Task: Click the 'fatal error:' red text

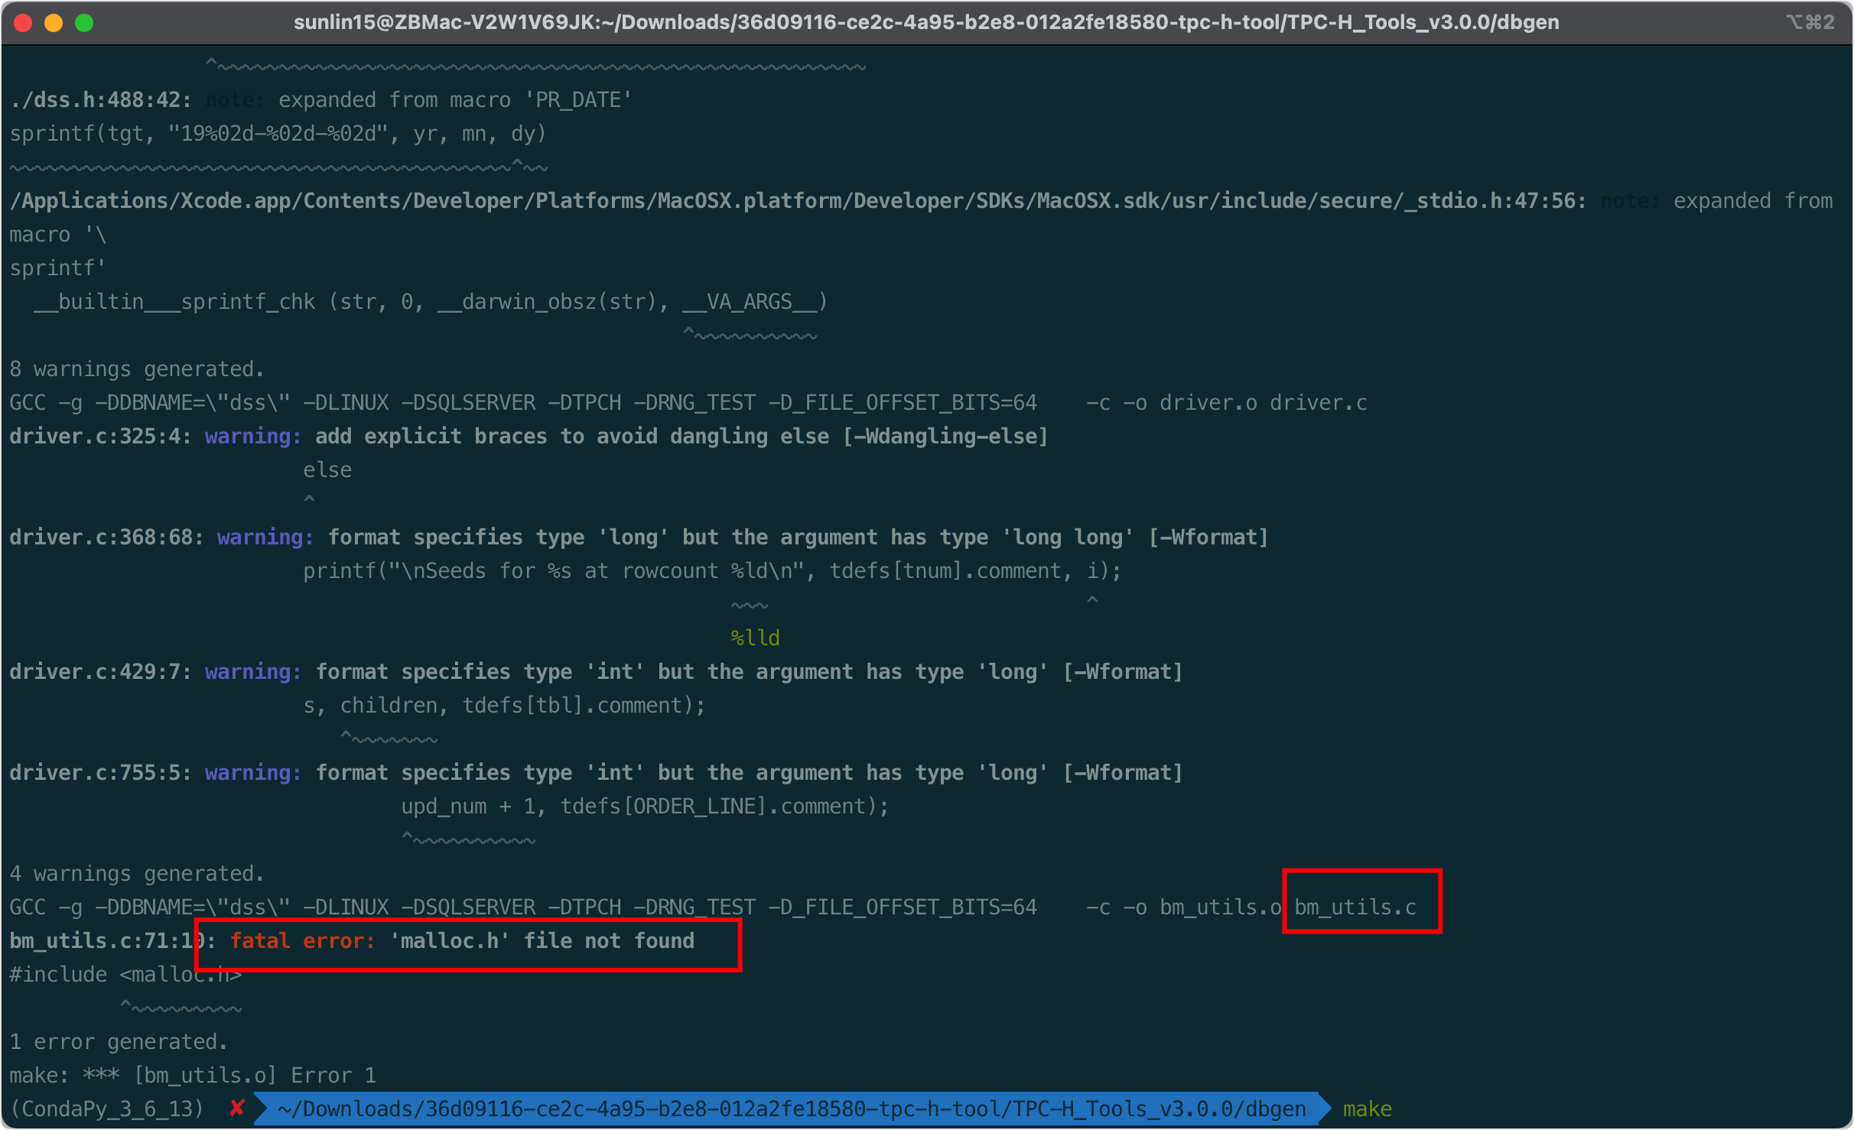Action: tap(302, 940)
